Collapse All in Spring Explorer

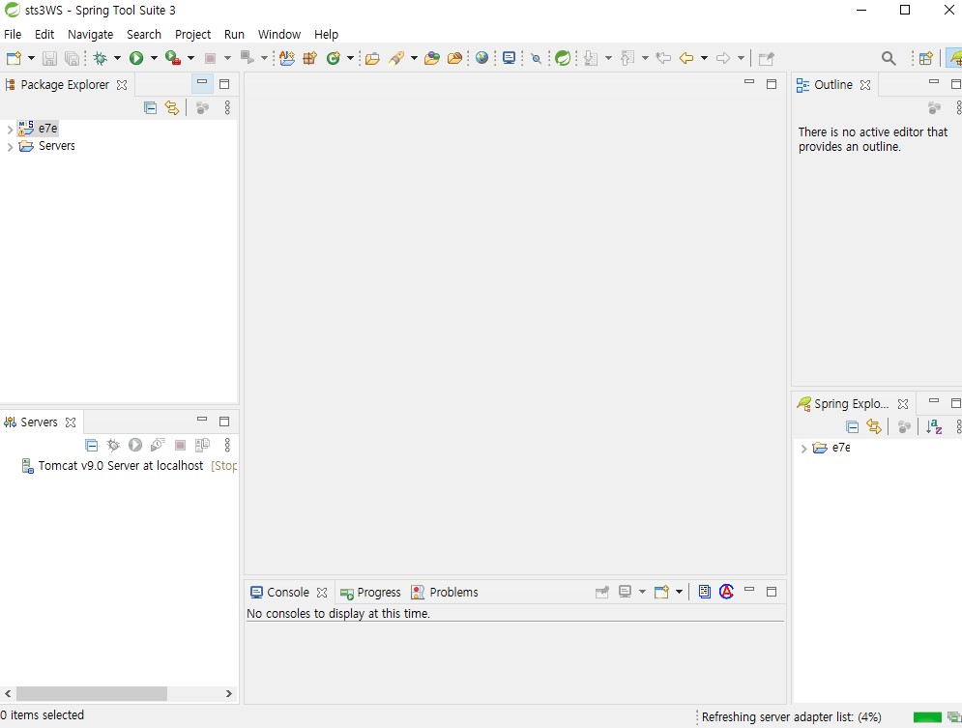pyautogui.click(x=852, y=427)
